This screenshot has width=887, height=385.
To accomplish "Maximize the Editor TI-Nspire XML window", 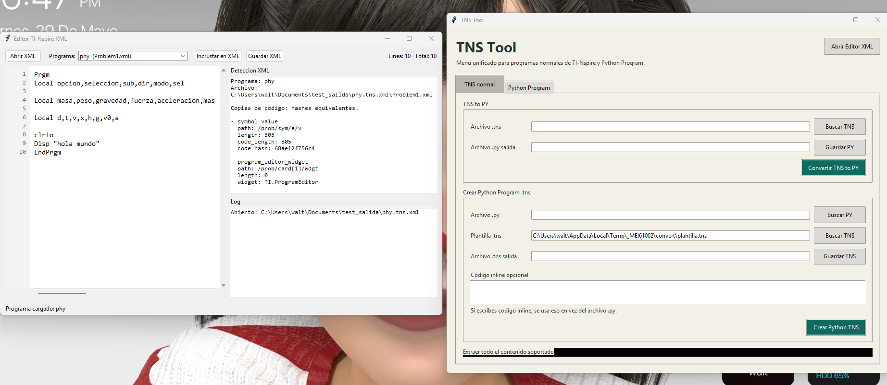I will tap(409, 38).
